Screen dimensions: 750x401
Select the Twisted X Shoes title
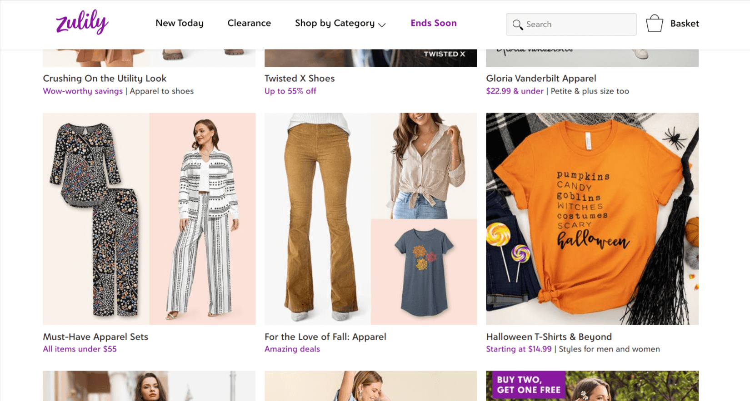click(x=300, y=78)
